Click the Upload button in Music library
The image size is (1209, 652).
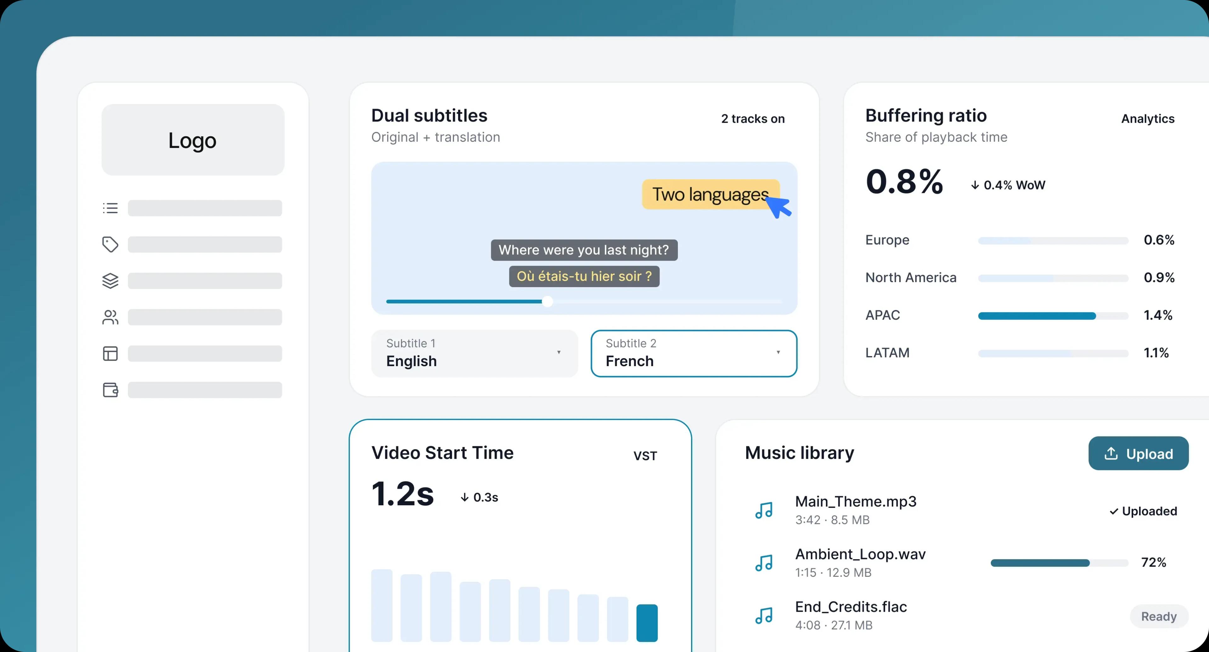point(1138,453)
